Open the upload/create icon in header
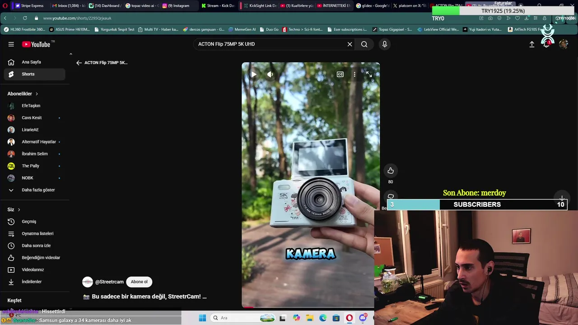Viewport: 578px width, 325px height. [532, 44]
